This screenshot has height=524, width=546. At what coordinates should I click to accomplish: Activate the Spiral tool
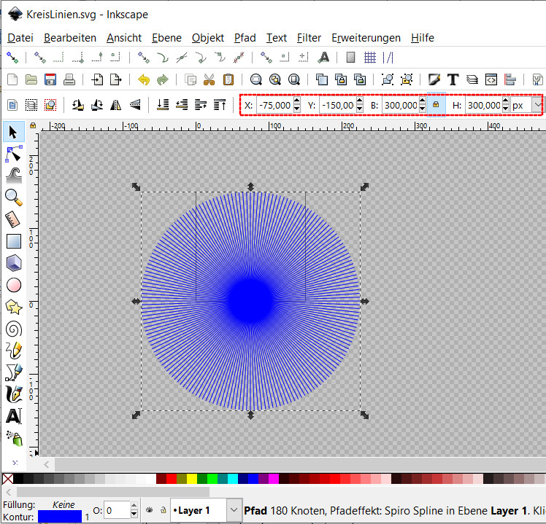[13, 329]
